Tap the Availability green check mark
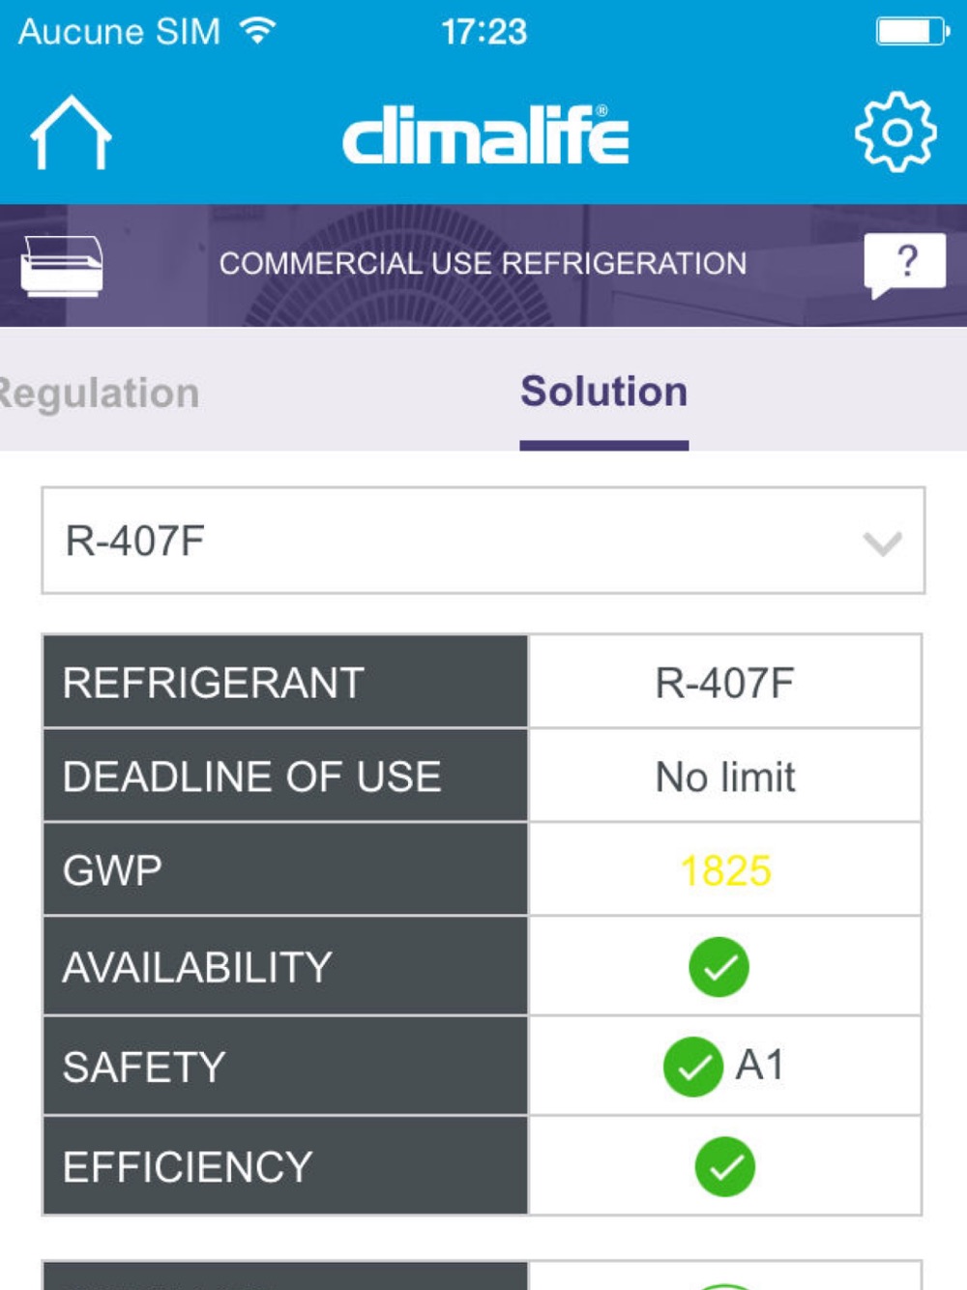Image resolution: width=967 pixels, height=1290 pixels. [718, 966]
